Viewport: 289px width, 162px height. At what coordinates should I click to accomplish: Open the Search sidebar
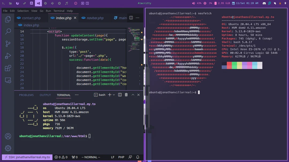coord(8,31)
